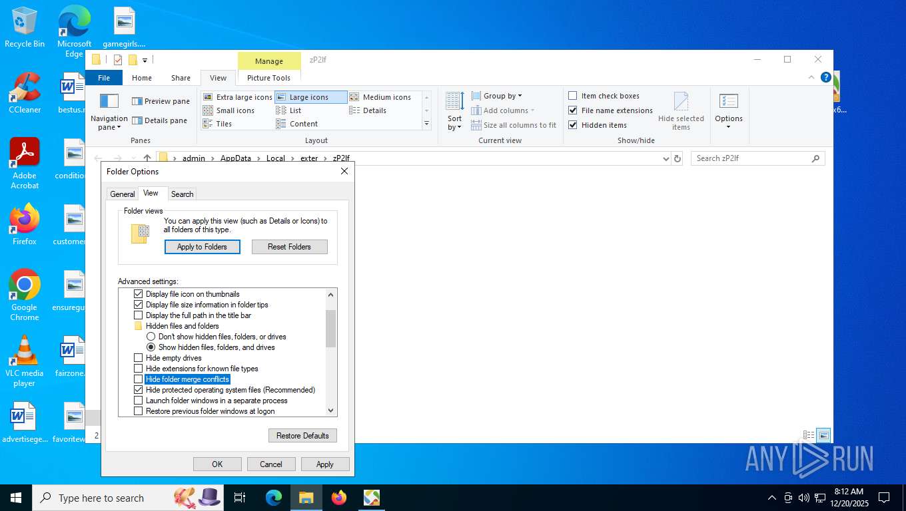Uncheck Display file icon on thumbnails
Screen dimensions: 906x511
pos(139,294)
